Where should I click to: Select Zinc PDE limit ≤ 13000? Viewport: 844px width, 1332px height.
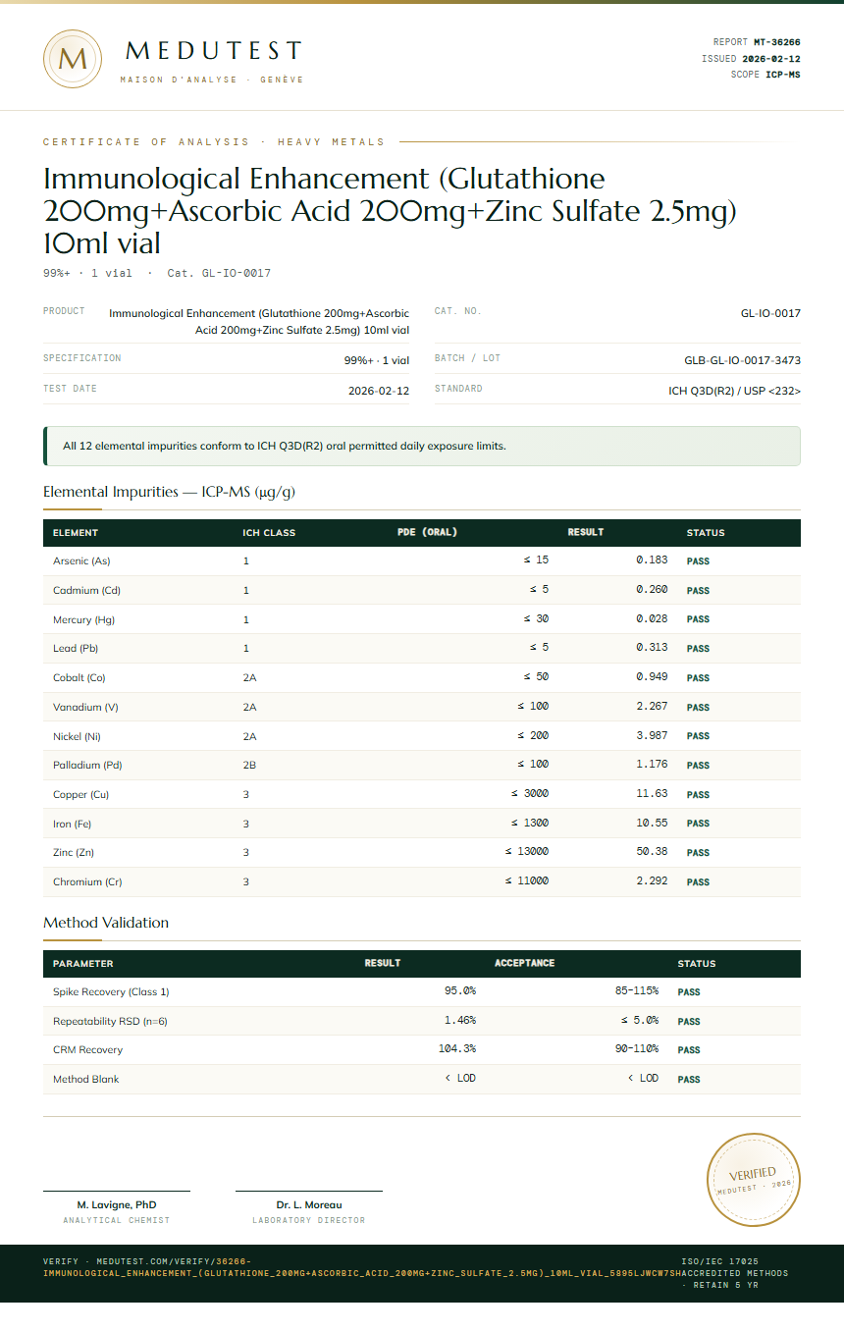527,852
